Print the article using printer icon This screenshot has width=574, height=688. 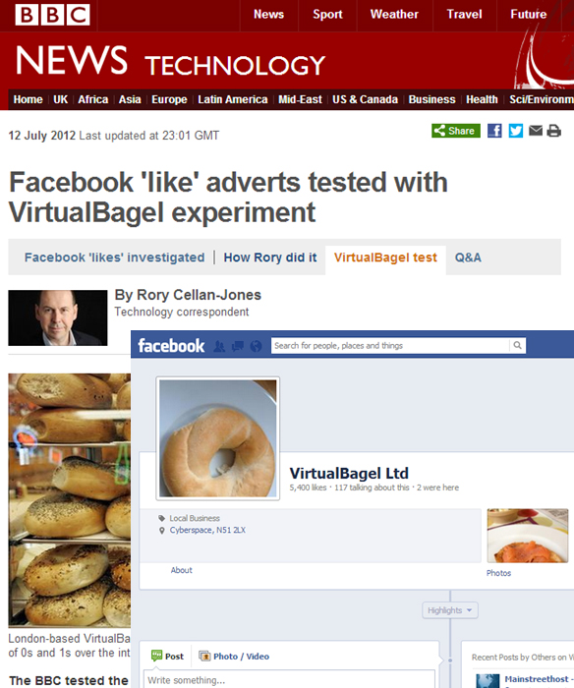(x=553, y=131)
